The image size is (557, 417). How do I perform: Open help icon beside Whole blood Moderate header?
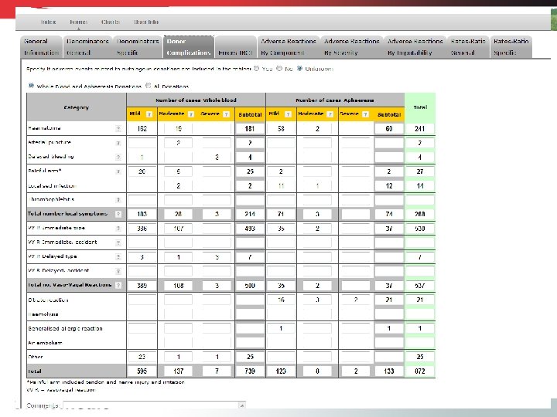pos(191,114)
